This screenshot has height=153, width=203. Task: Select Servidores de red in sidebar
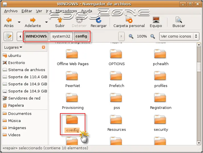click(25, 98)
